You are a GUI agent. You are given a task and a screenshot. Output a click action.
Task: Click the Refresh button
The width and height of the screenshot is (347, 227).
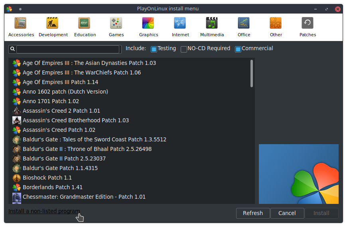(253, 213)
